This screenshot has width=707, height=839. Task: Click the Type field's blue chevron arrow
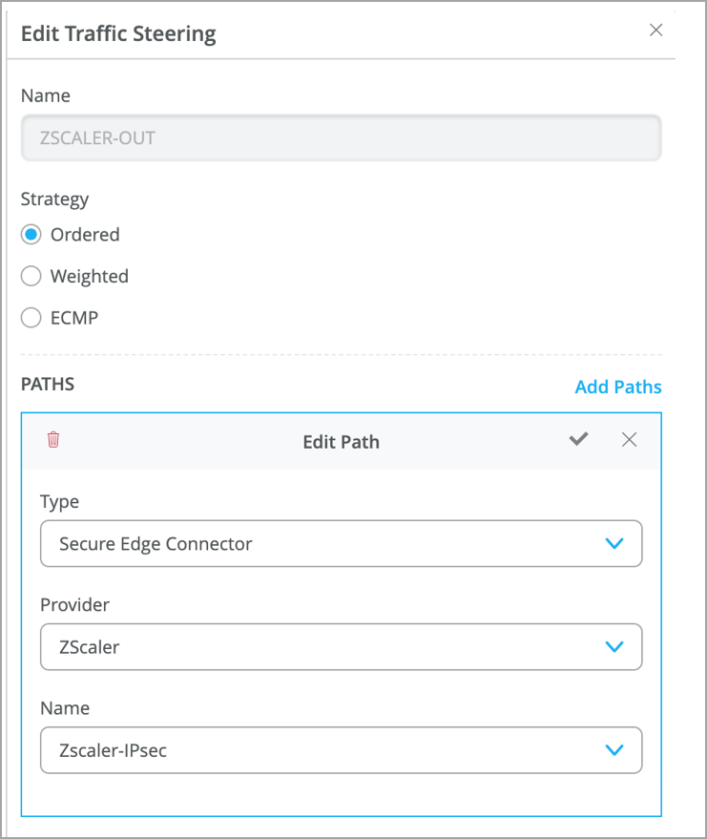614,543
